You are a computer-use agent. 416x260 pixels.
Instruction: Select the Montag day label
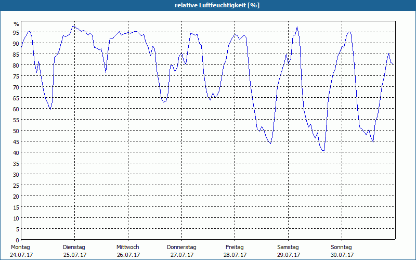[x=20, y=247]
